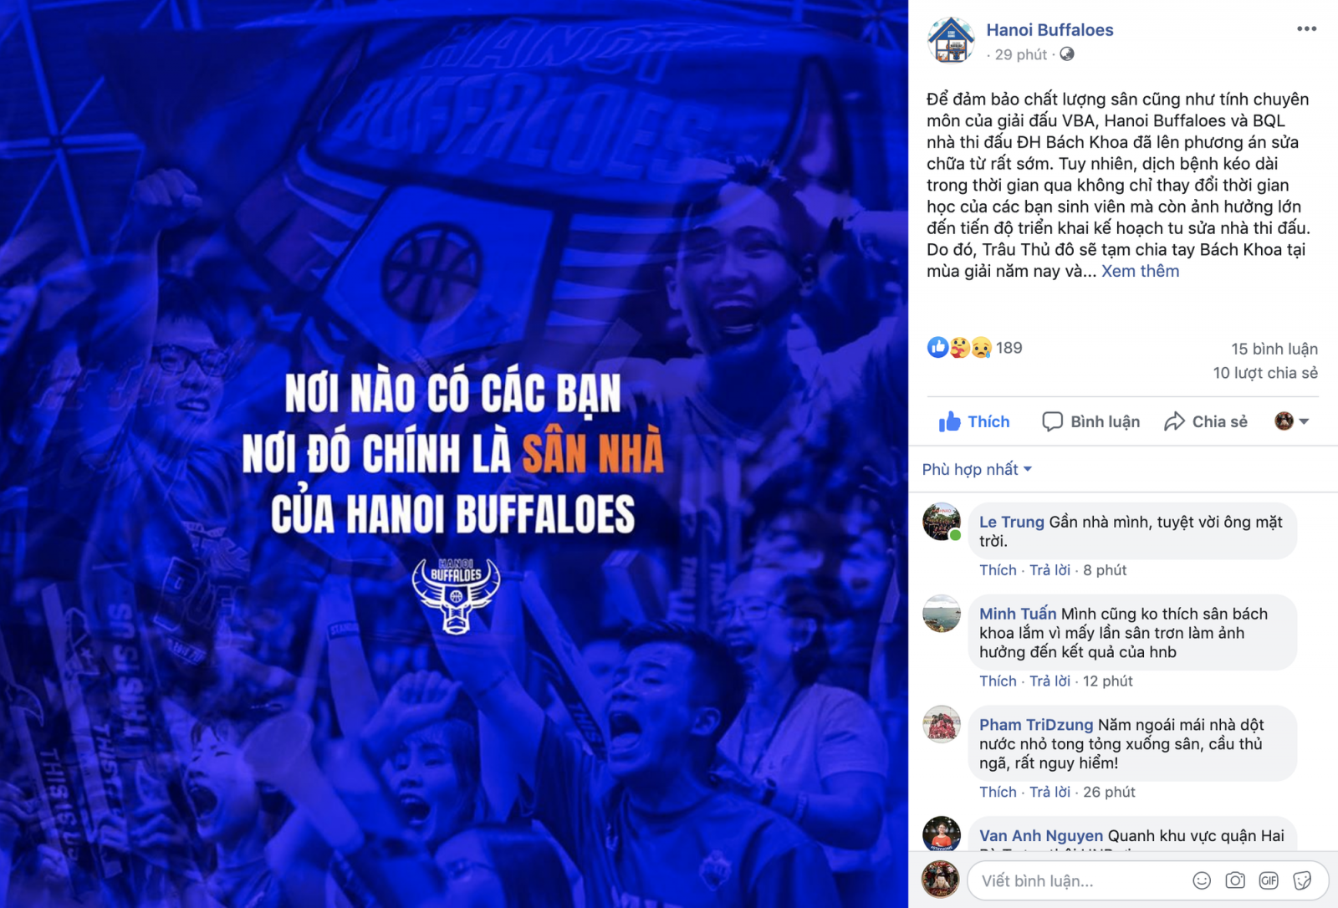
Task: Expand the Phù hợp nhất sort dropdown
Action: click(x=977, y=469)
